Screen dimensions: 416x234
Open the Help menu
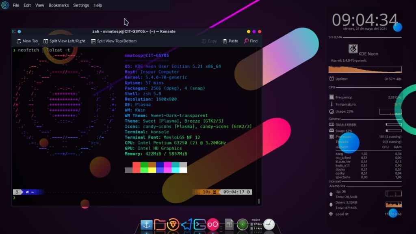98,5
